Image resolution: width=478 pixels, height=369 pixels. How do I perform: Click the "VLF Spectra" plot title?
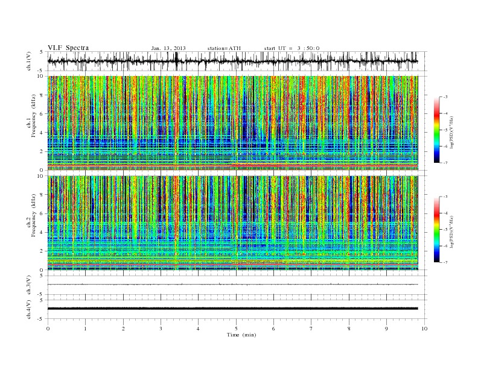coord(68,48)
